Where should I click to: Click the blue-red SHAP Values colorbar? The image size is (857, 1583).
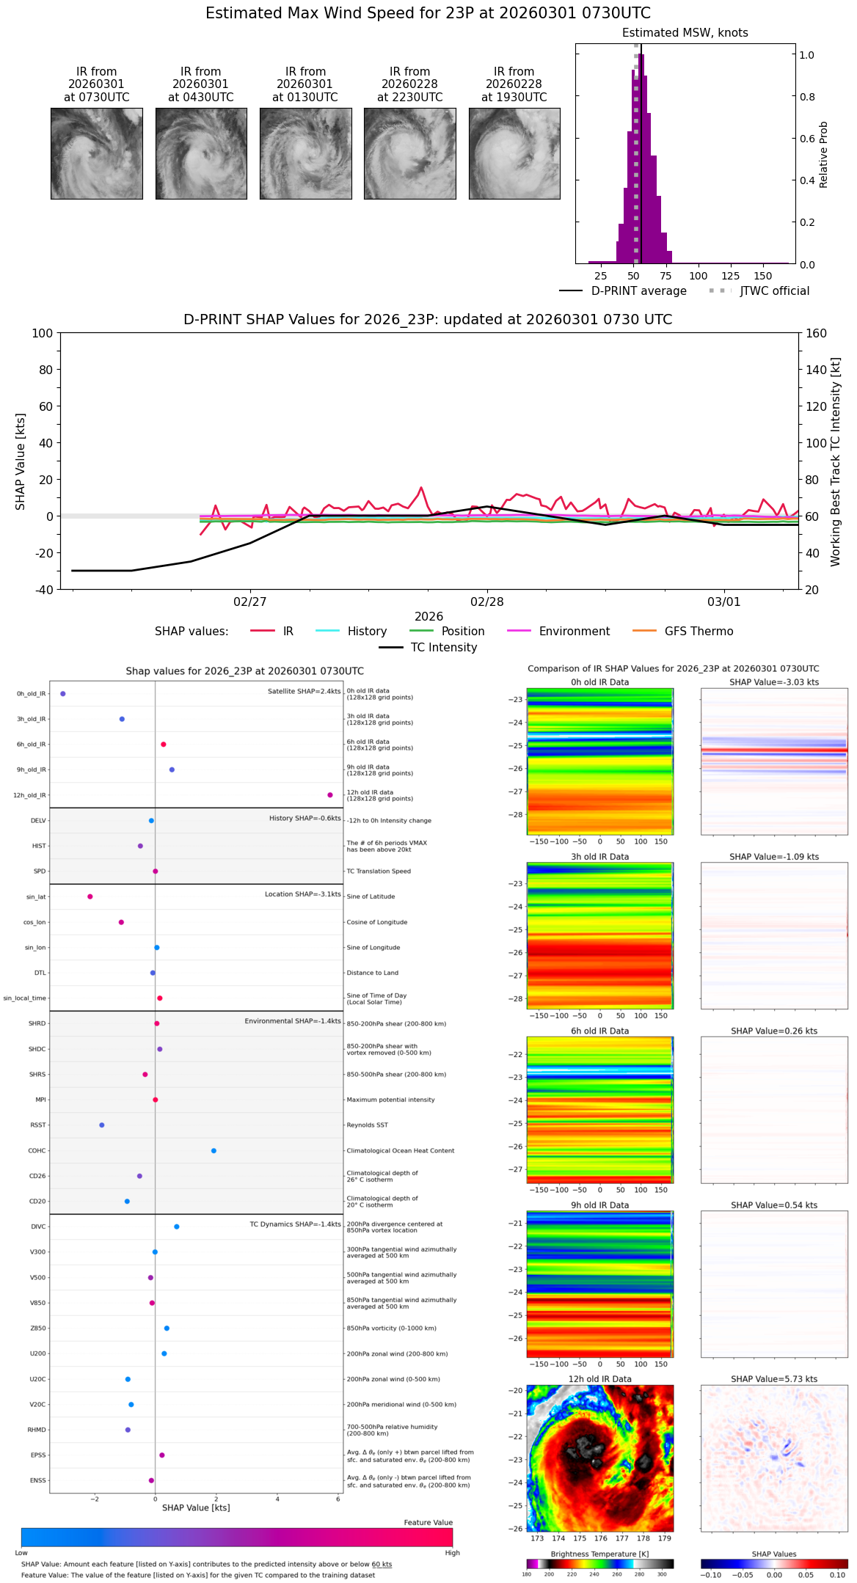(774, 1563)
